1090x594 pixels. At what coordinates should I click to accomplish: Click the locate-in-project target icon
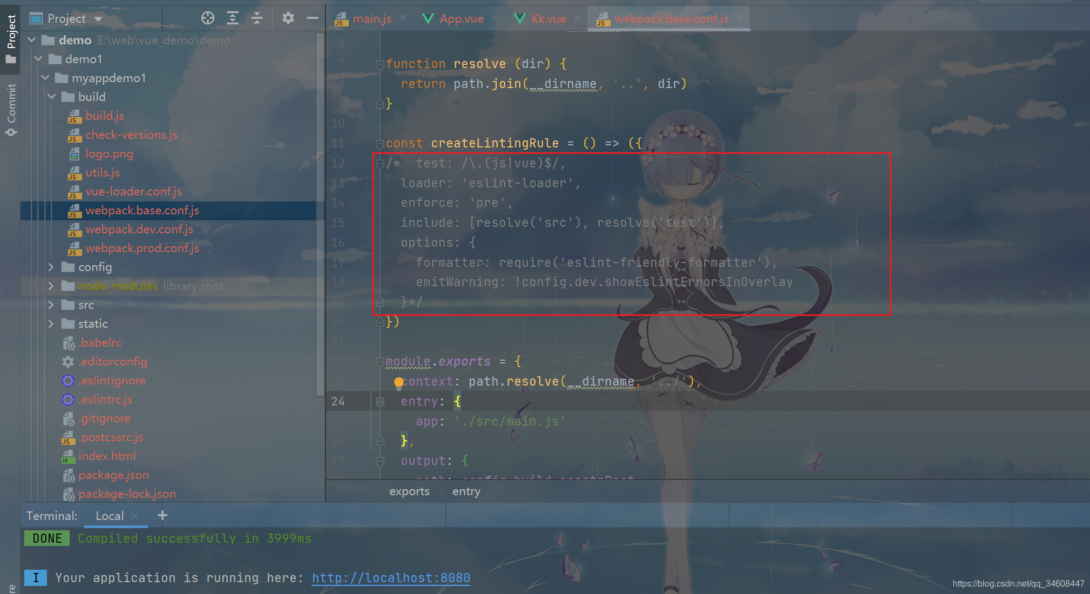click(208, 18)
